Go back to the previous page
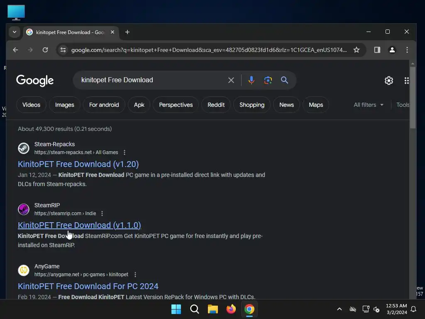The height and width of the screenshot is (319, 425). pos(15,50)
